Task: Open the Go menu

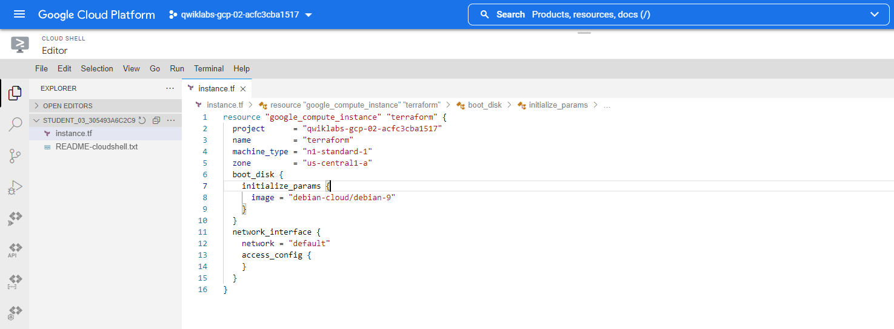Action: (155, 68)
